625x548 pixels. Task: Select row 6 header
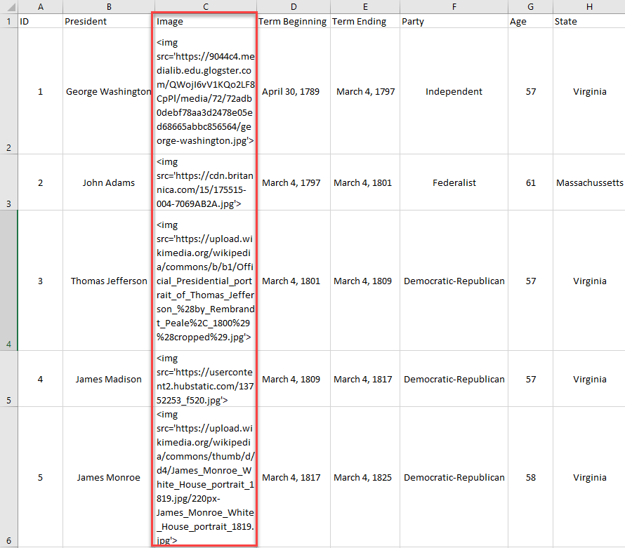[8, 477]
